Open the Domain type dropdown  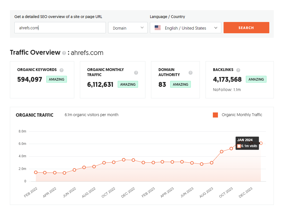128,28
